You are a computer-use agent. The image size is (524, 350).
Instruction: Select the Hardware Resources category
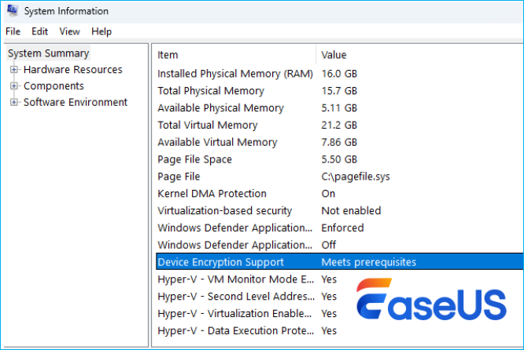[x=72, y=70]
